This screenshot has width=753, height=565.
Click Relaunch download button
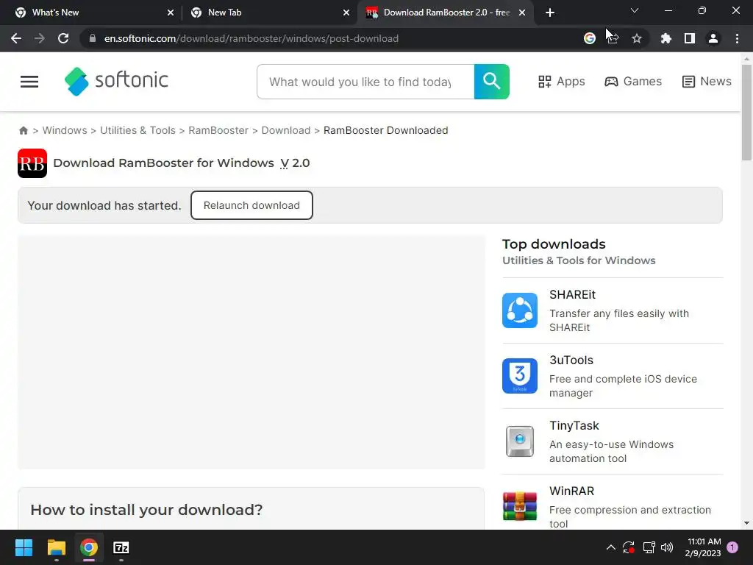251,205
